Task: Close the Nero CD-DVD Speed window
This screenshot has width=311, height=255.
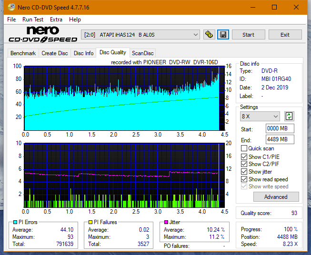Action: click(x=296, y=7)
